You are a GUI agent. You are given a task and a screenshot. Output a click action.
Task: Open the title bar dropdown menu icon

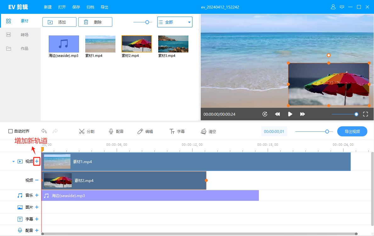tap(342, 7)
